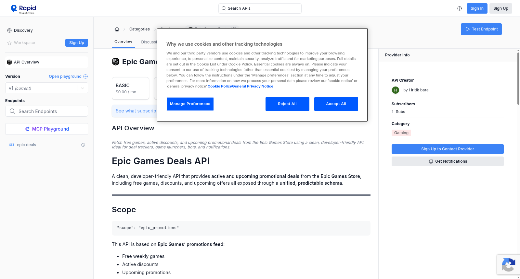
Task: Focus the Search APIs field
Action: [x=260, y=8]
